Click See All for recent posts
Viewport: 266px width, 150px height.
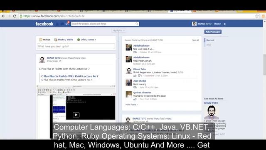[195, 40]
